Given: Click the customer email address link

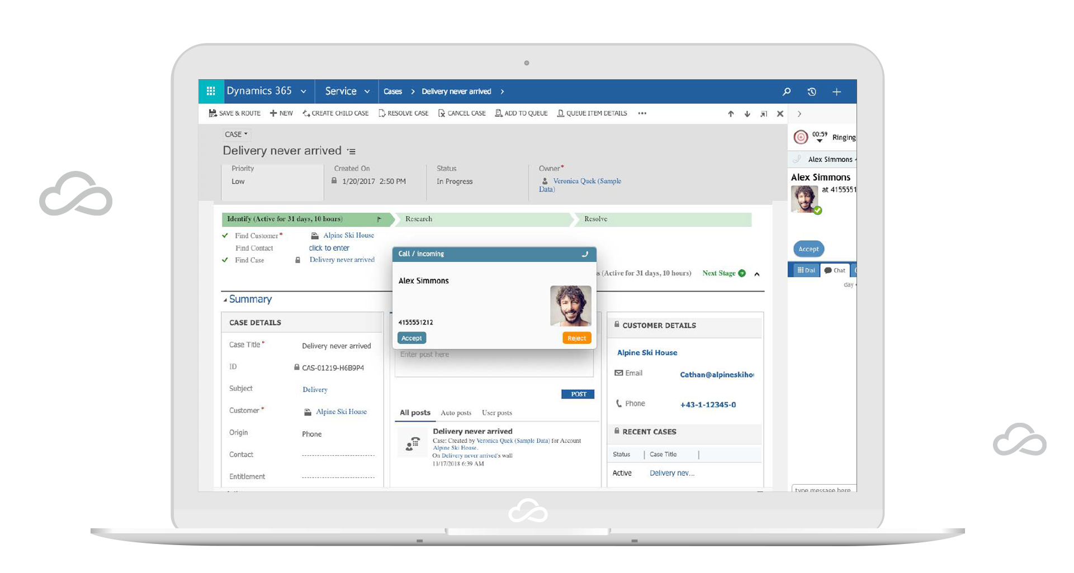Looking at the screenshot, I should pyautogui.click(x=717, y=375).
